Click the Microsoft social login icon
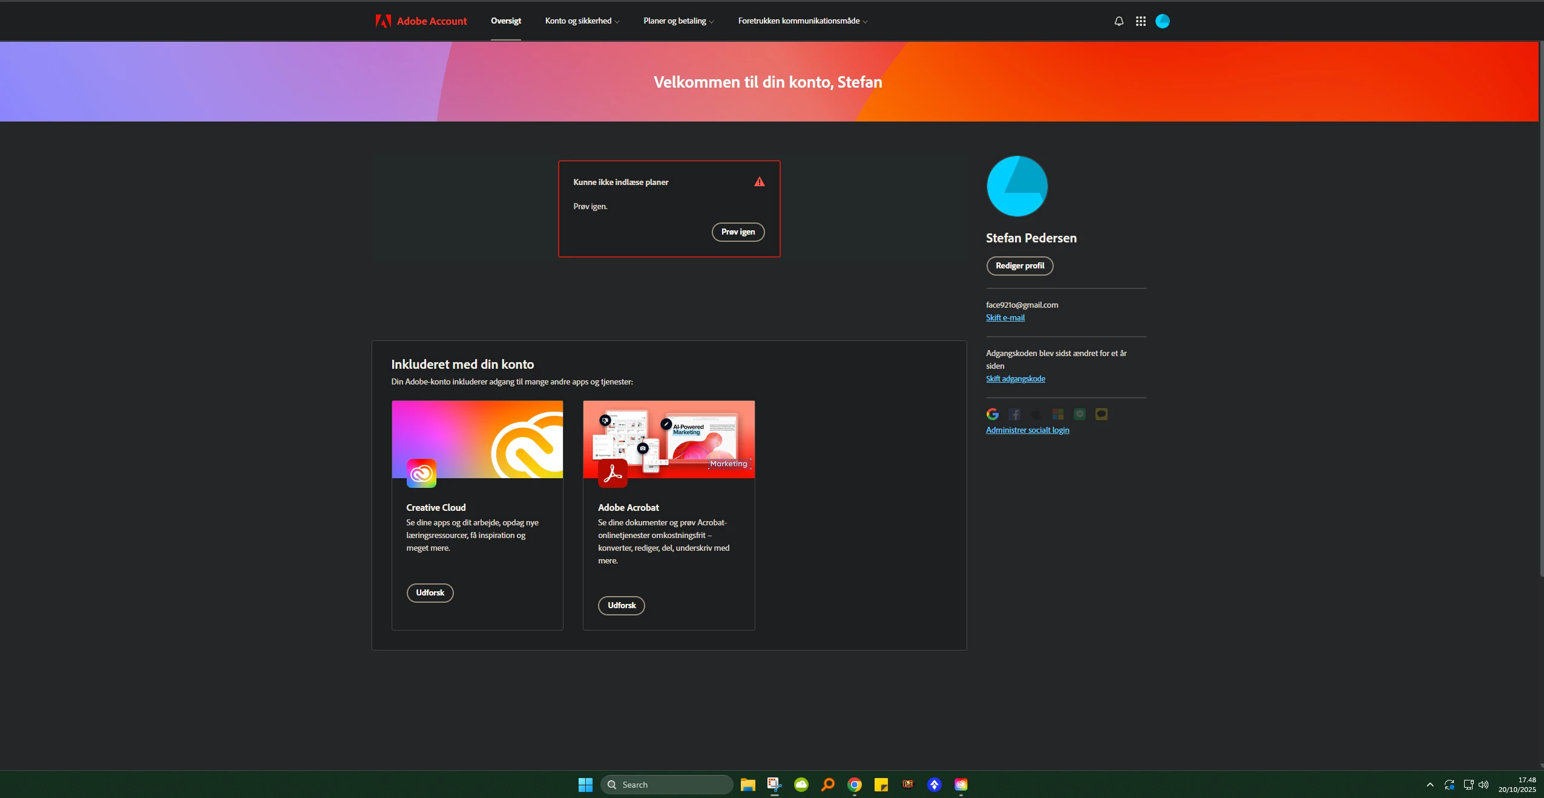This screenshot has height=798, width=1544. coord(1058,414)
